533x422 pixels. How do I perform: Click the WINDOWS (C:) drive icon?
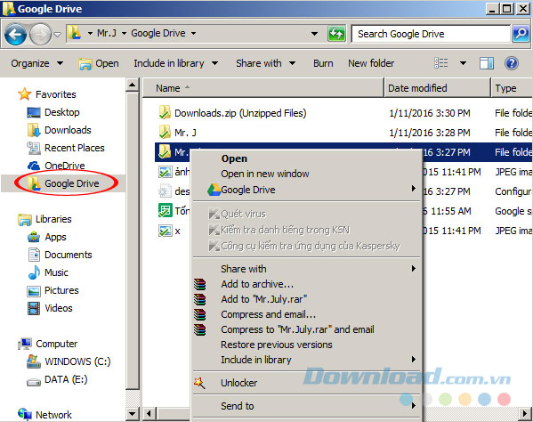tap(34, 361)
